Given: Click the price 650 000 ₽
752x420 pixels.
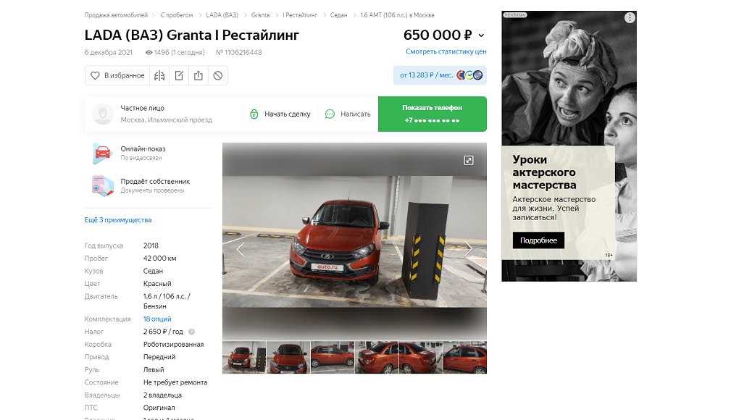Looking at the screenshot, I should pos(438,35).
